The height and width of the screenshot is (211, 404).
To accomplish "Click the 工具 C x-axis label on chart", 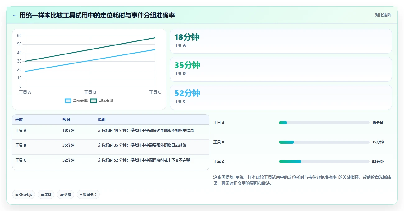I will click(x=155, y=92).
